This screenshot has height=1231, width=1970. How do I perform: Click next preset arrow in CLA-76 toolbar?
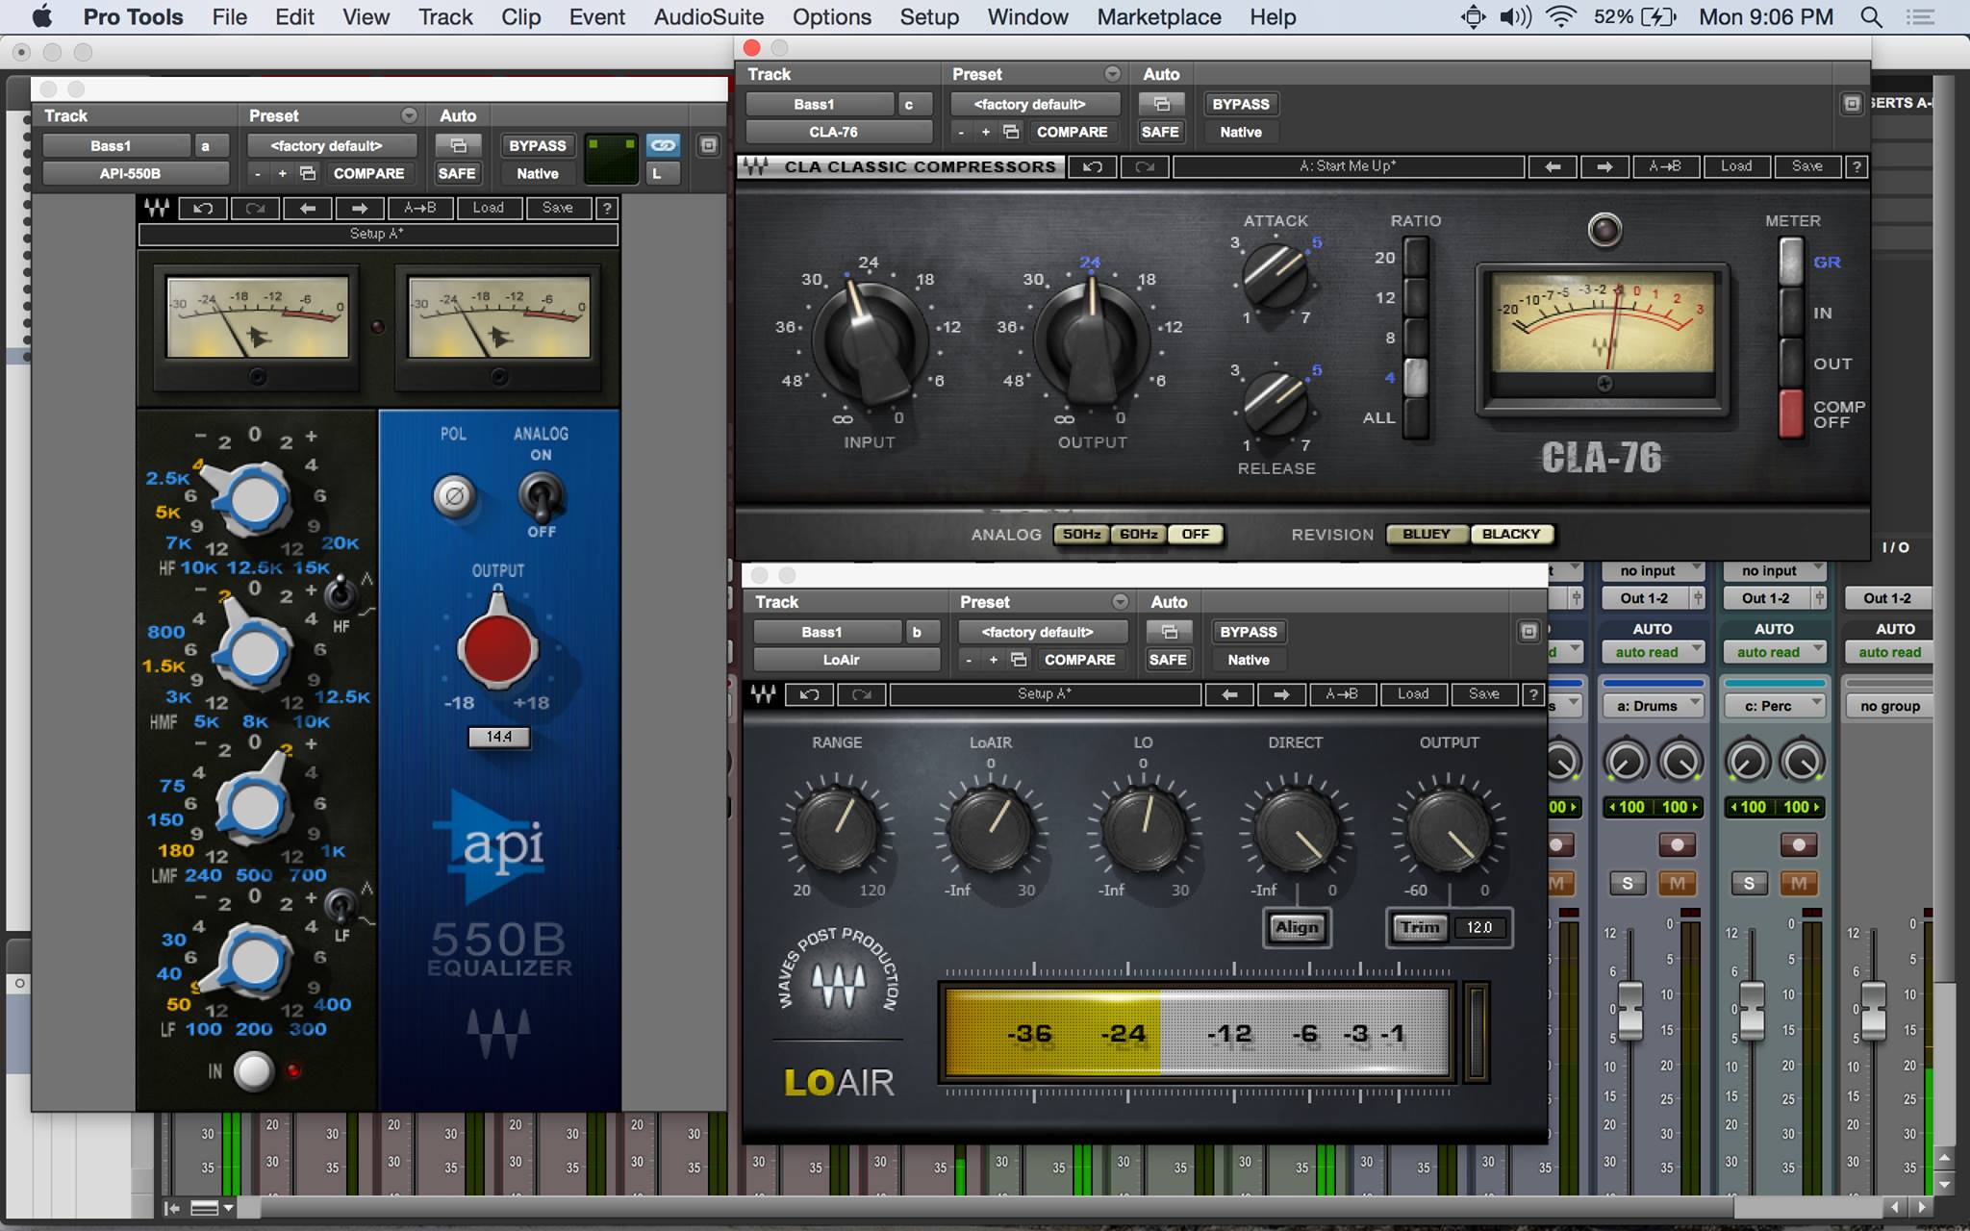(x=1604, y=166)
